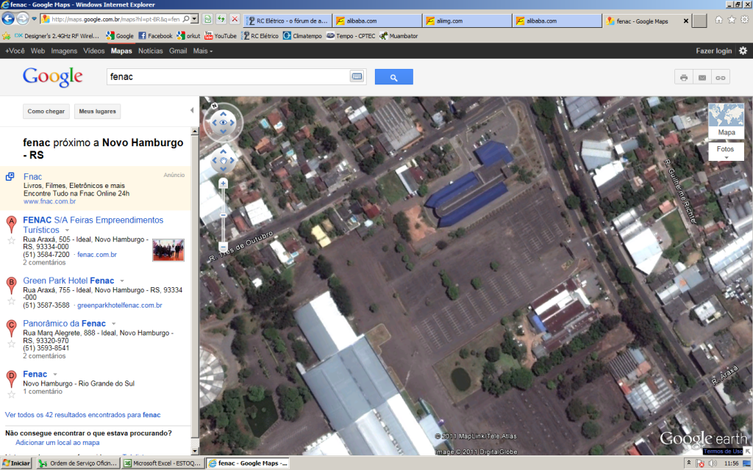753x470 pixels.
Task: Expand options for Green Park Hotel Fenac
Action: (122, 281)
